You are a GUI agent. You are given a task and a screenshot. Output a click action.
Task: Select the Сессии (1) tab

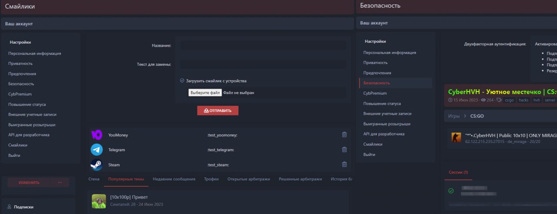(458, 172)
